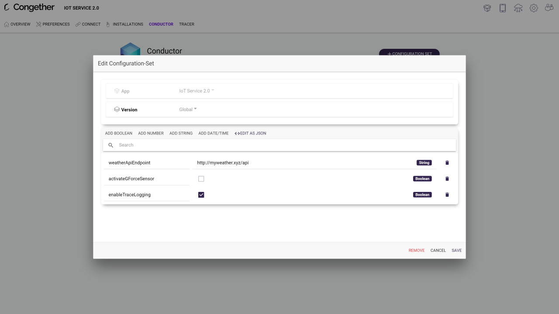559x314 pixels.
Task: Save the configuration set
Action: [x=457, y=251]
